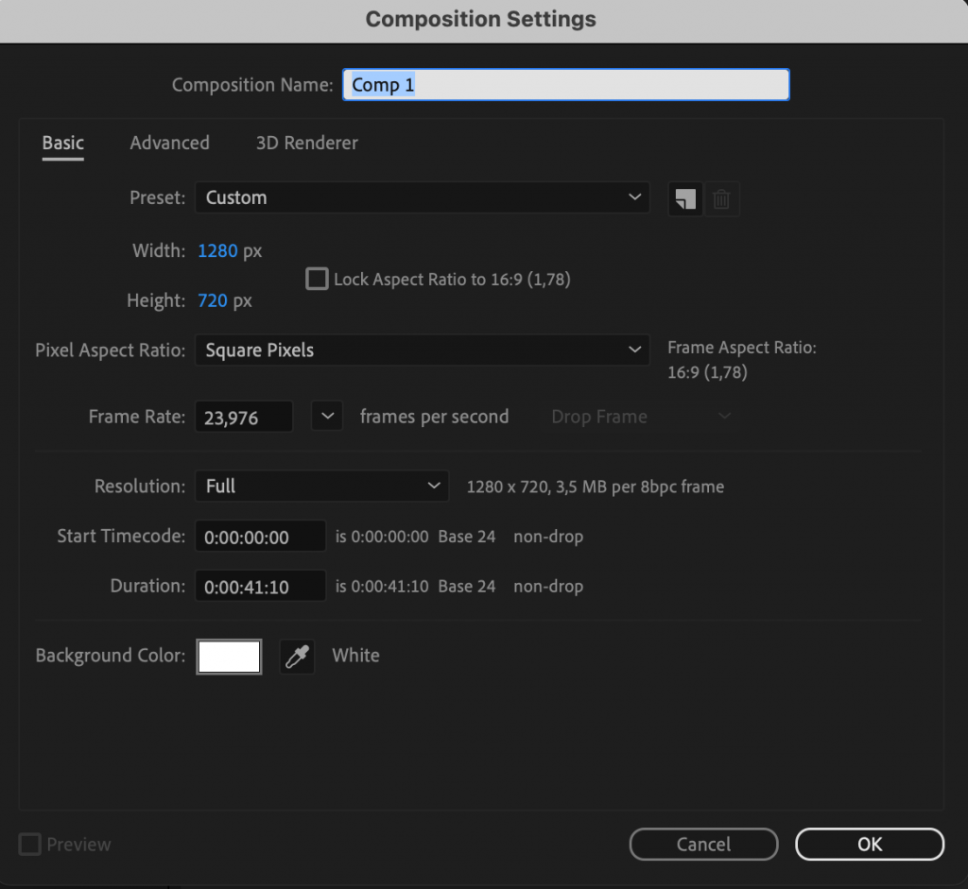Switch to the Advanced tab

169,143
